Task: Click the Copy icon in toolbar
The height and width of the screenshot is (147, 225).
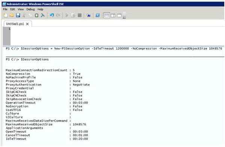Action: point(30,15)
